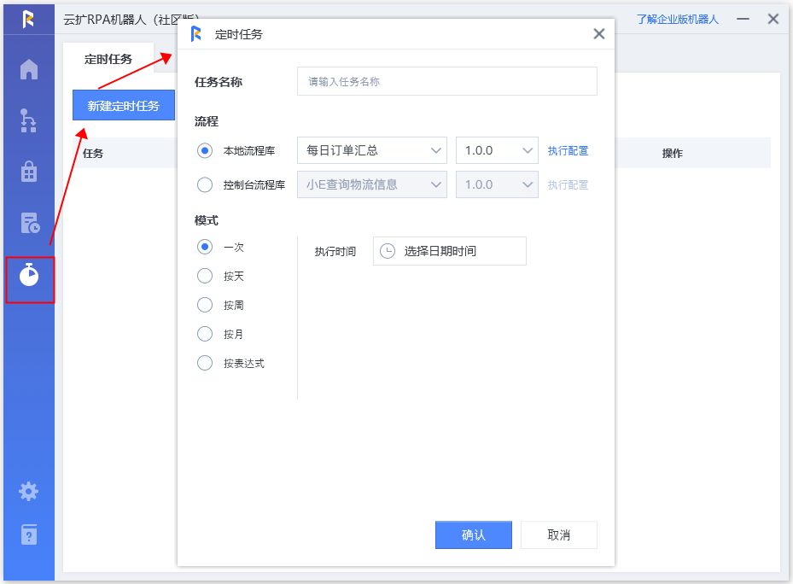Screen dimensions: 793x584
Task: Open the run records sidebar icon
Action: 29,223
